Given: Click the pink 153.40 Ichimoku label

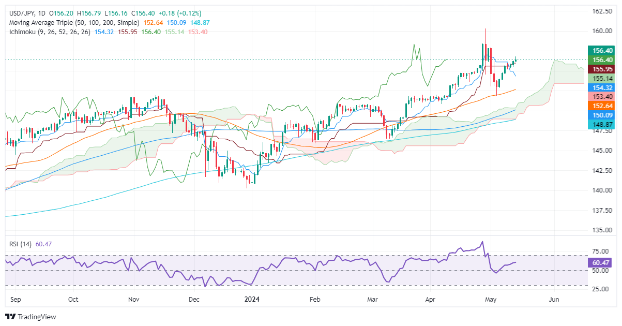Looking at the screenshot, I should 601,97.
